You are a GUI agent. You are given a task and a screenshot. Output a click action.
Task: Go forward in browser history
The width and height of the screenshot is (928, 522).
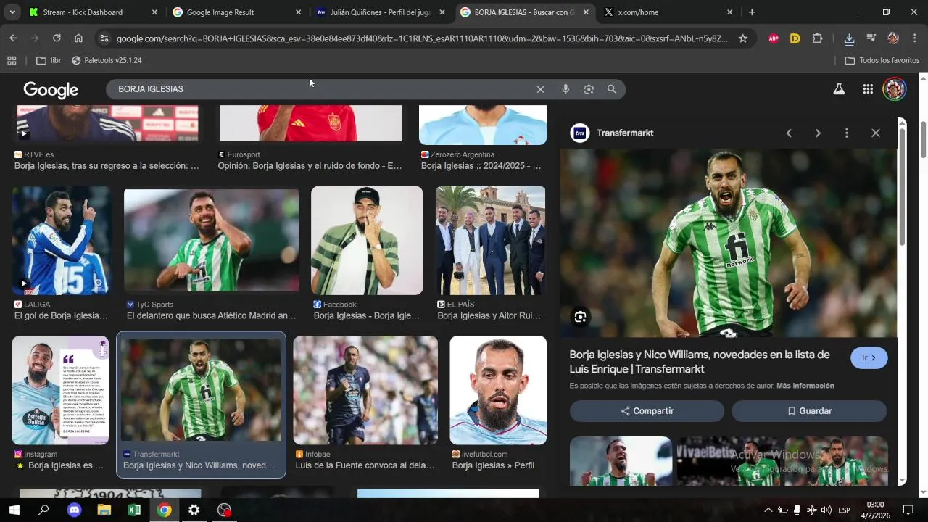[x=35, y=38]
